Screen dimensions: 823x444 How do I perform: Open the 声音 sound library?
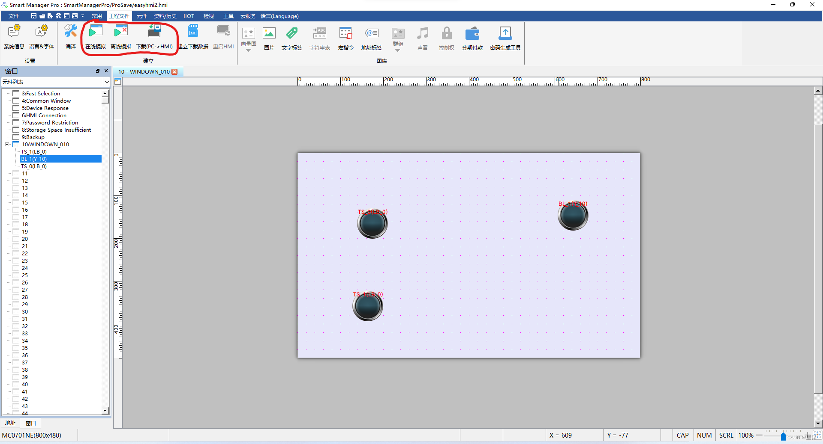(x=423, y=38)
